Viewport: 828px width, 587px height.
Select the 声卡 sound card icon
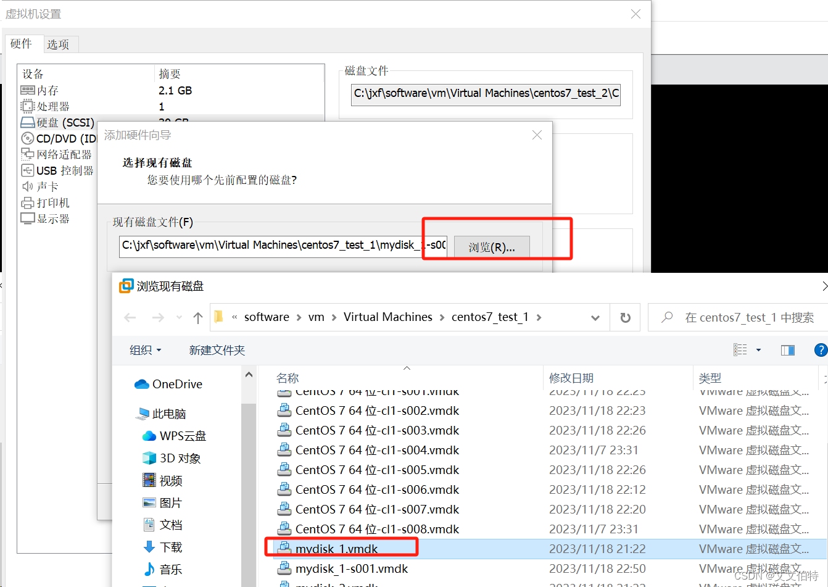[28, 186]
